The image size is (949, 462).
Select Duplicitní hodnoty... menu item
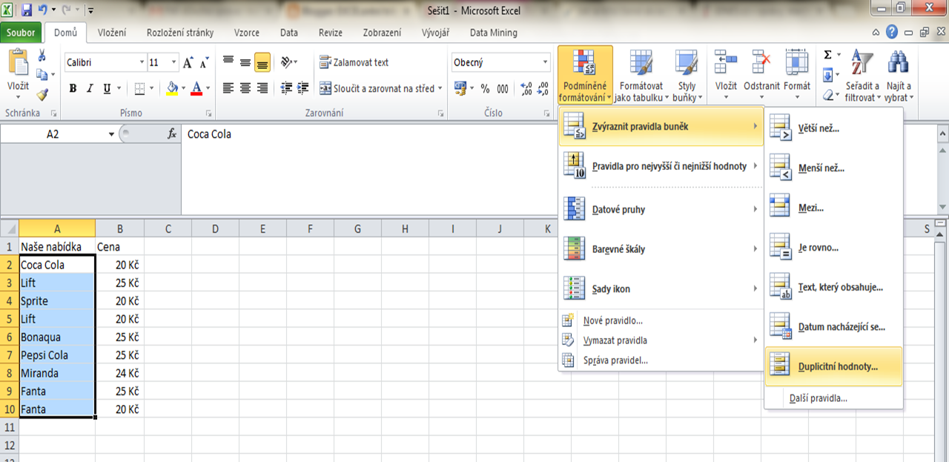pyautogui.click(x=833, y=366)
